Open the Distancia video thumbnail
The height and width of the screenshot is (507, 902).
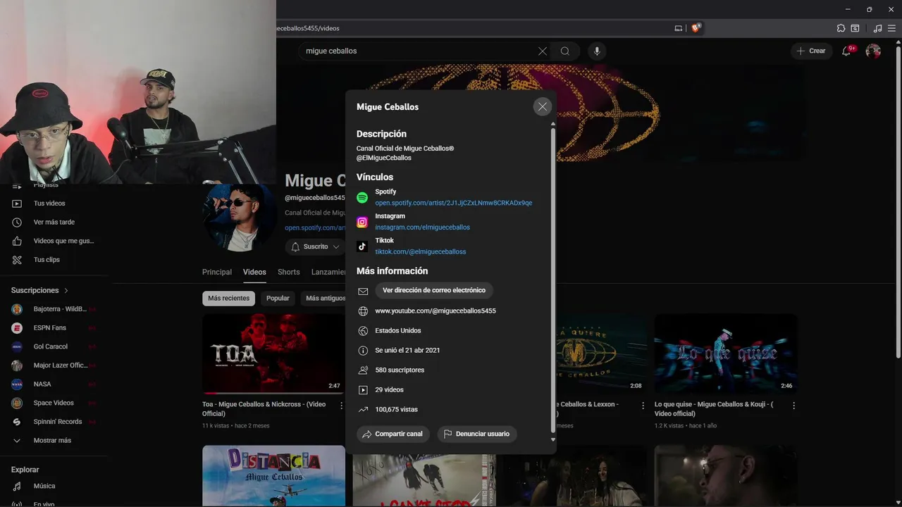tap(273, 476)
